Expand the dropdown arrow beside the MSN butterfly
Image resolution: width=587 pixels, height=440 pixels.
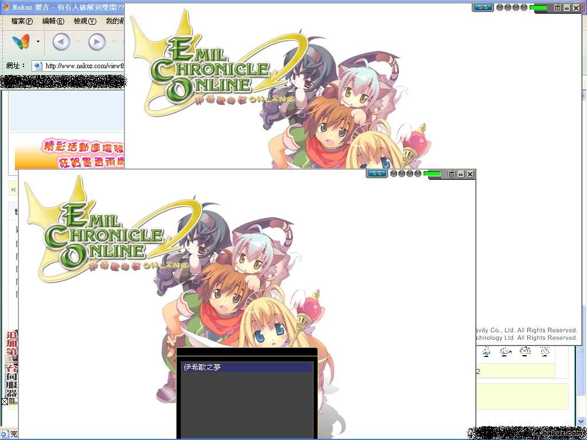pyautogui.click(x=38, y=41)
